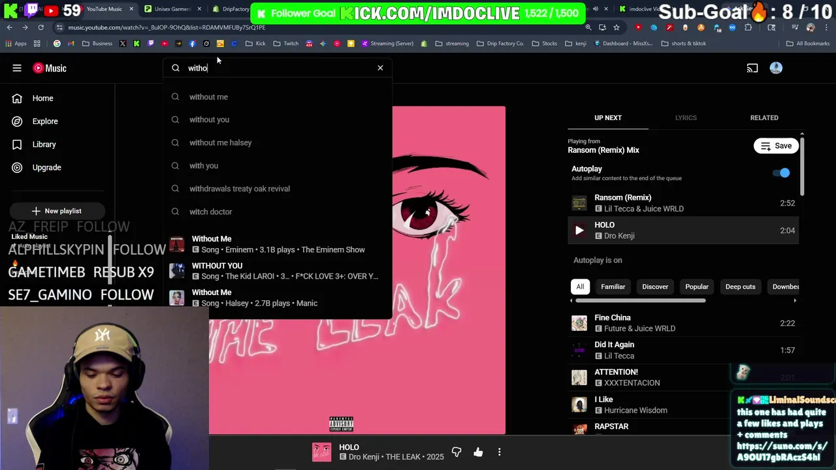Switch to the UP NEXT tab
The width and height of the screenshot is (836, 470).
607,117
